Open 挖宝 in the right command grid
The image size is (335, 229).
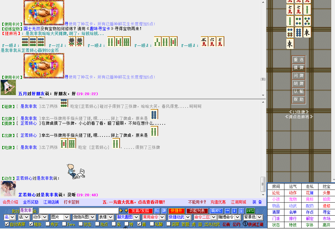tap(326, 186)
